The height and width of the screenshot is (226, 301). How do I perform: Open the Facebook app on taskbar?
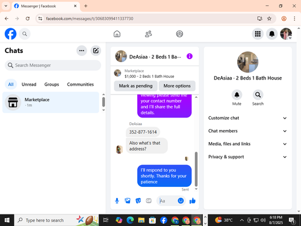coord(164,221)
